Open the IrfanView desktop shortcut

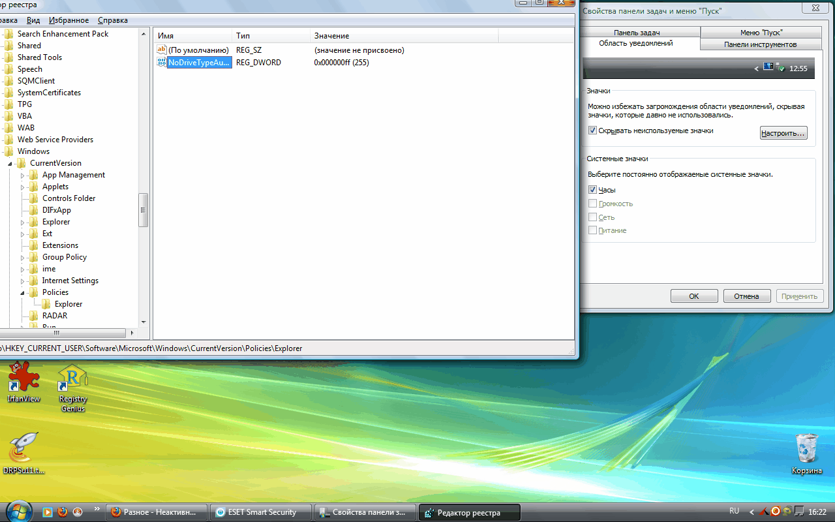[x=23, y=378]
